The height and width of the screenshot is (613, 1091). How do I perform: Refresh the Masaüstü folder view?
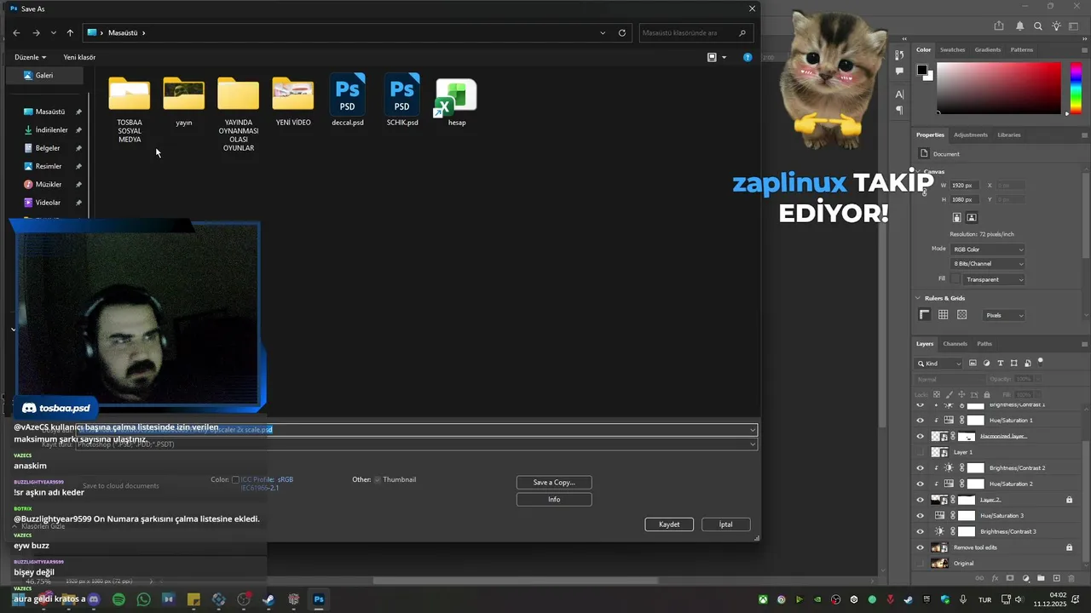coord(622,32)
